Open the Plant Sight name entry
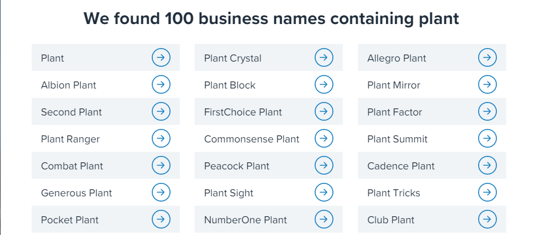 (229, 193)
